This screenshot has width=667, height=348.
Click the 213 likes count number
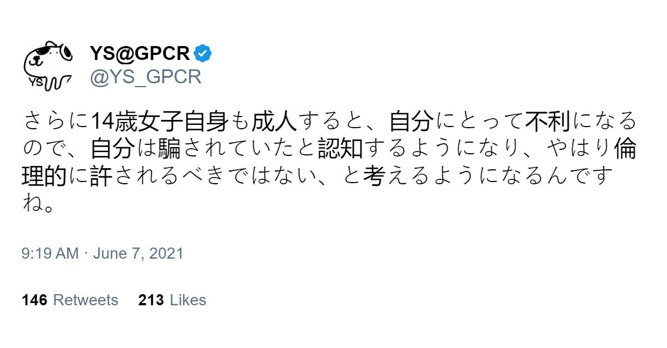click(x=151, y=300)
